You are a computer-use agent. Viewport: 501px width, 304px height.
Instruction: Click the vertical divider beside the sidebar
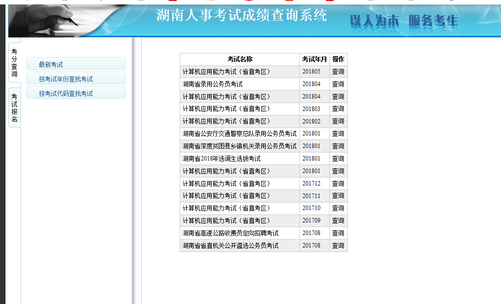point(133,170)
